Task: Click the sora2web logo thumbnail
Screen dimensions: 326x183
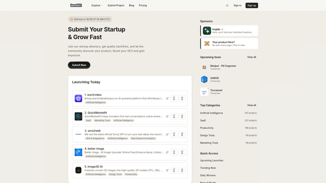Action: (x=78, y=134)
